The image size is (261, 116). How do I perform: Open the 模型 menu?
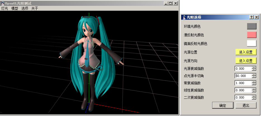[15, 8]
